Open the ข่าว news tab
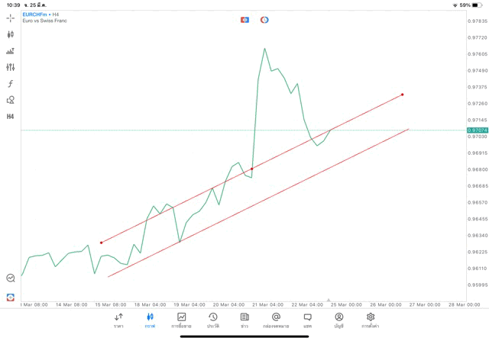The height and width of the screenshot is (341, 489). (x=244, y=320)
